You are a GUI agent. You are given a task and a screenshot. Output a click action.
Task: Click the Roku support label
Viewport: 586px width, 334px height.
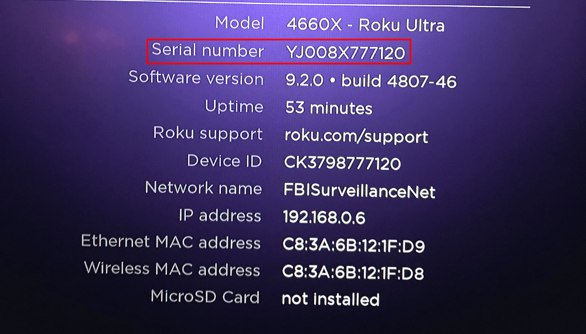tap(208, 134)
